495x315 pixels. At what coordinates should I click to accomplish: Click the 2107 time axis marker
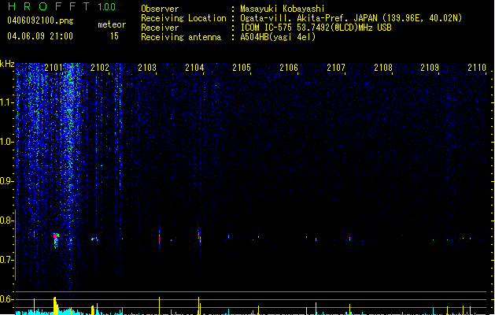click(x=336, y=68)
